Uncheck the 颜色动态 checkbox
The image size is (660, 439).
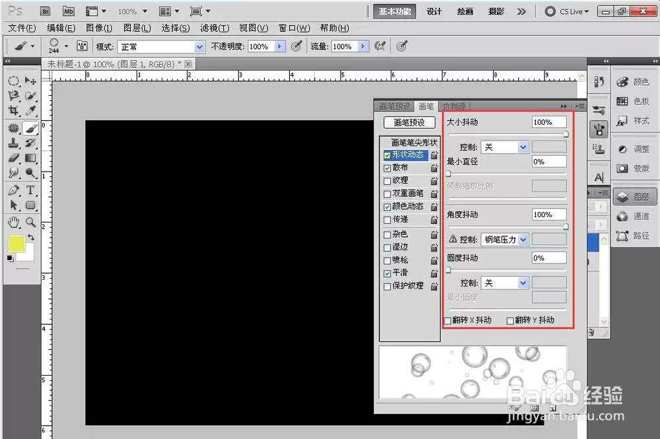[x=387, y=207]
